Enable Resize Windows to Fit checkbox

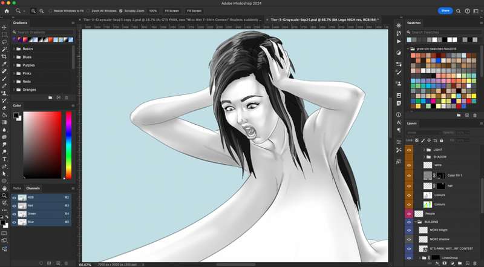pos(51,11)
